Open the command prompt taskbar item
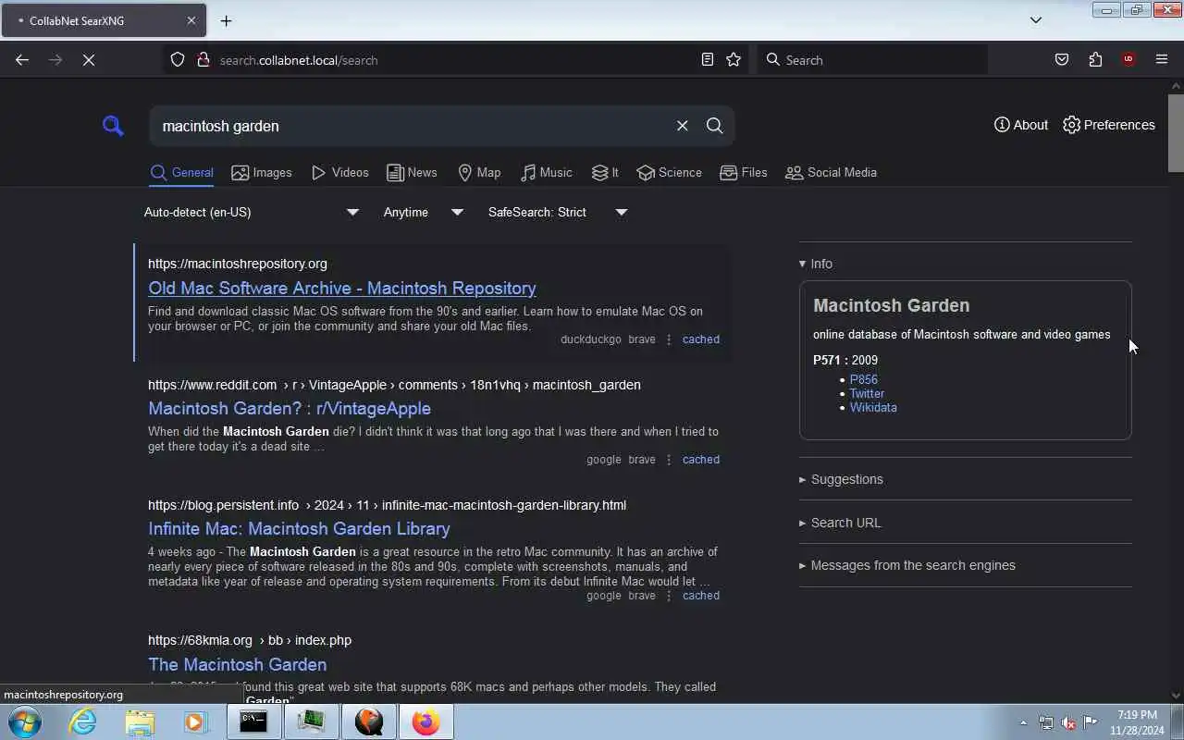The height and width of the screenshot is (740, 1184). click(x=253, y=721)
